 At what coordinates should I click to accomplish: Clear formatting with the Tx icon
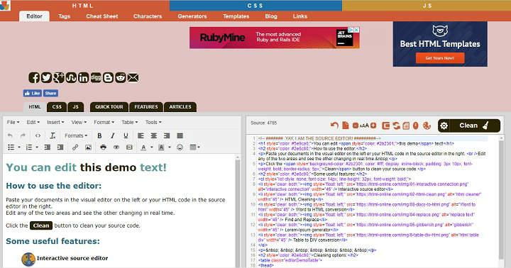(x=53, y=135)
